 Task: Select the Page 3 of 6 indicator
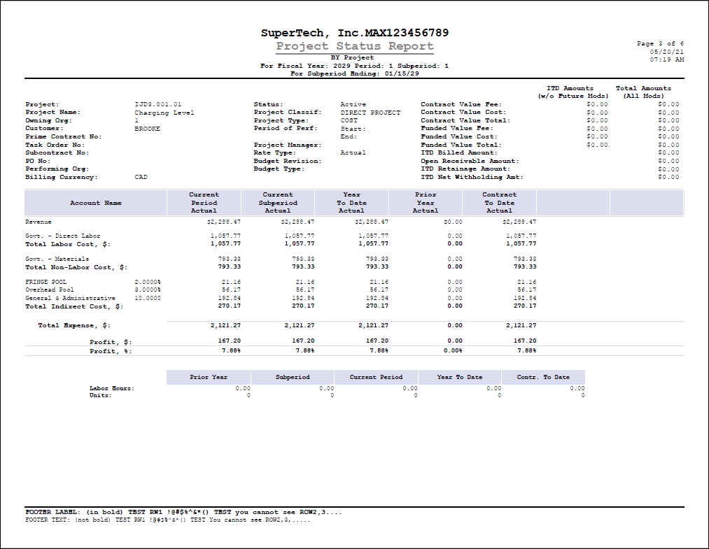(x=660, y=43)
